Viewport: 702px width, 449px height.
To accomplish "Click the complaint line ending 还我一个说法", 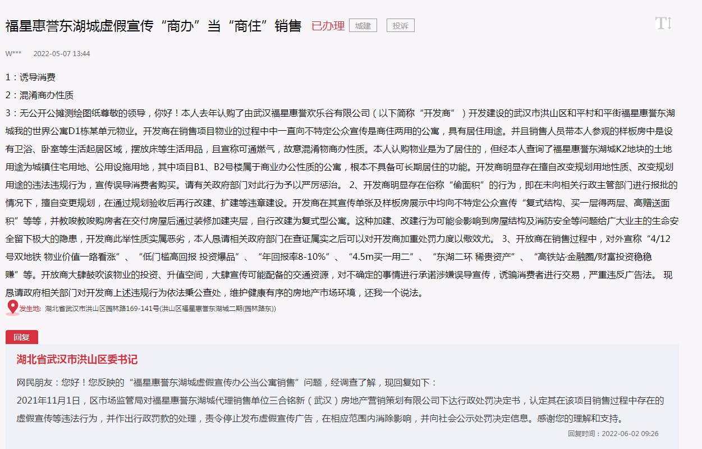I will tap(213, 293).
